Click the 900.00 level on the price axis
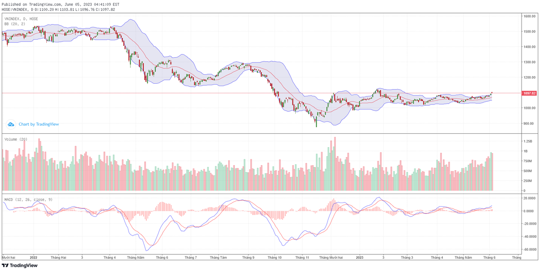The height and width of the screenshot is (271, 540). tap(529, 123)
